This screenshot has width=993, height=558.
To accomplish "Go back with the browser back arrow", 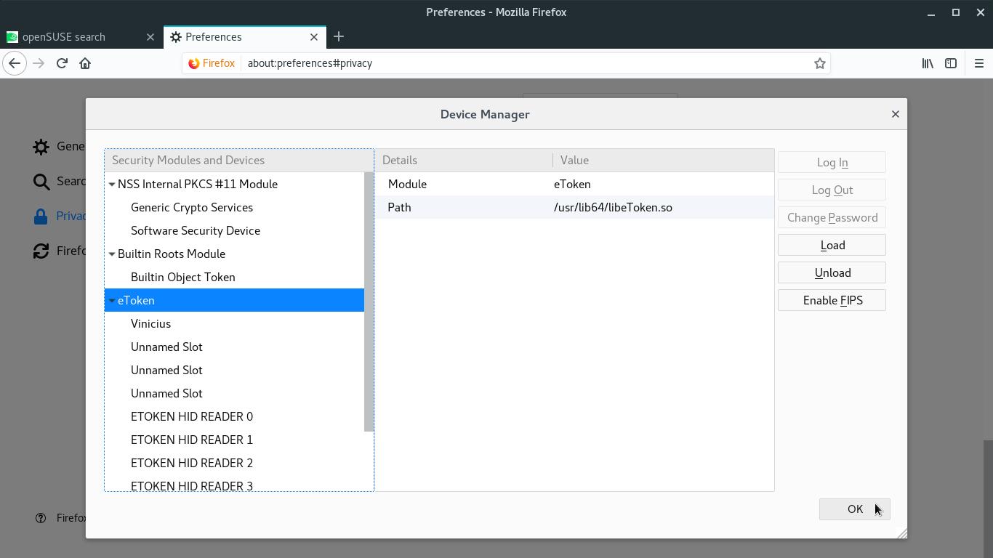I will (15, 63).
